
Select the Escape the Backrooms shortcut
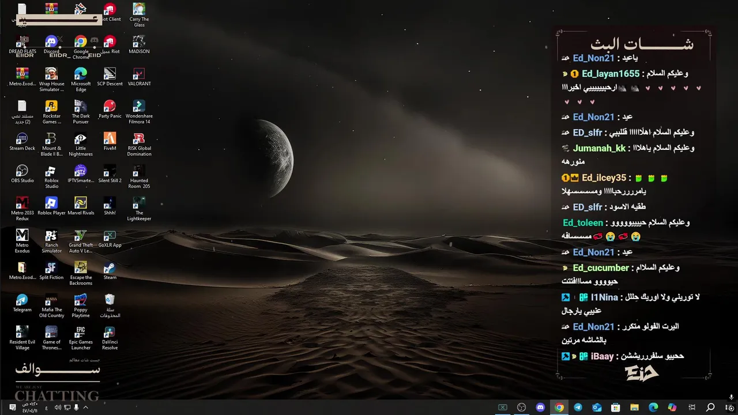pos(81,273)
